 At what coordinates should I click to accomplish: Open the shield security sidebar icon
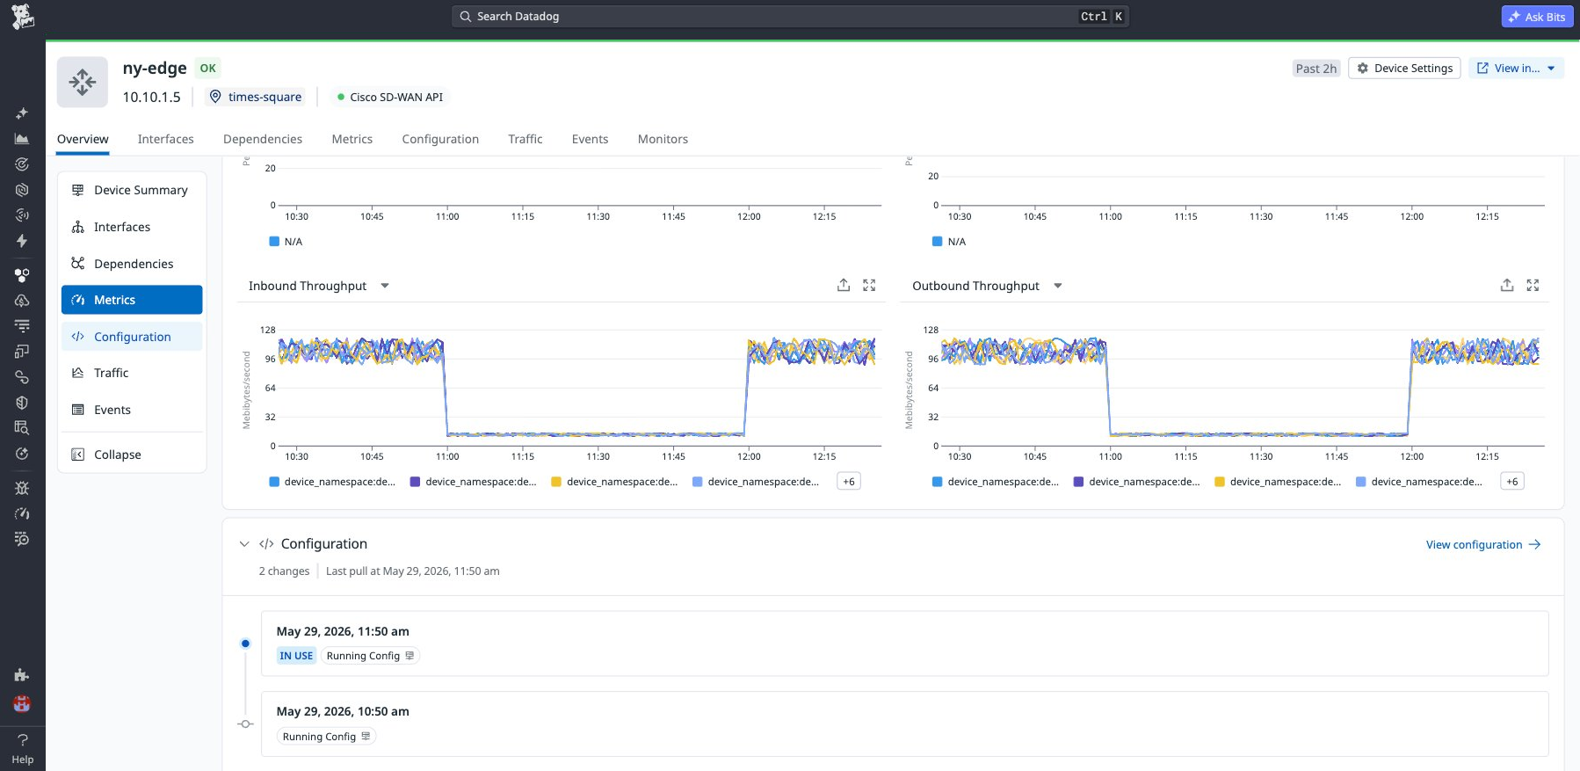(22, 403)
